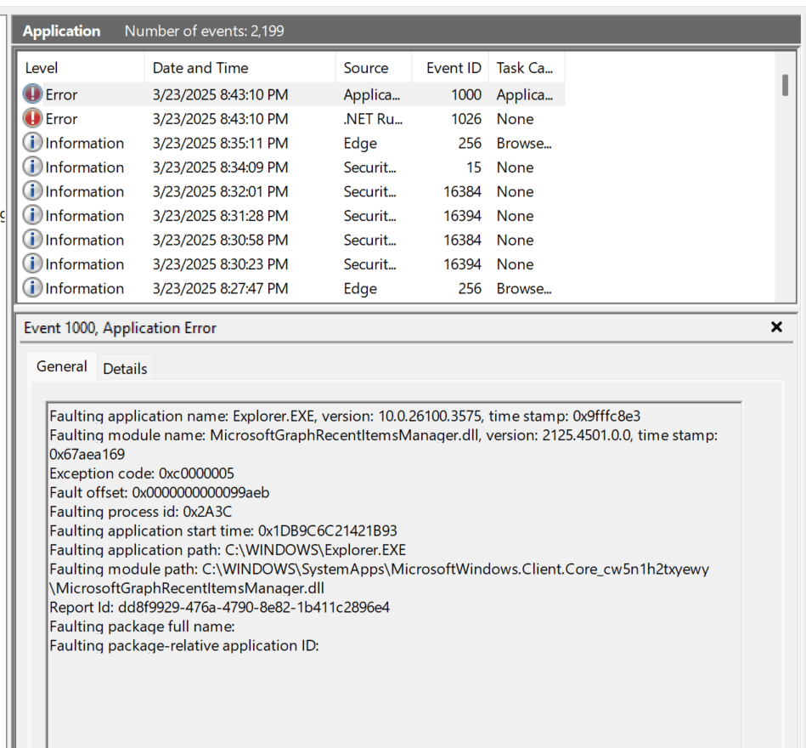Select Event ID 15 cell
The height and width of the screenshot is (748, 806).
(473, 167)
